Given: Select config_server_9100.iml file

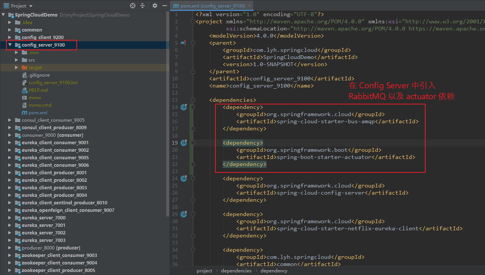Looking at the screenshot, I should [53, 83].
